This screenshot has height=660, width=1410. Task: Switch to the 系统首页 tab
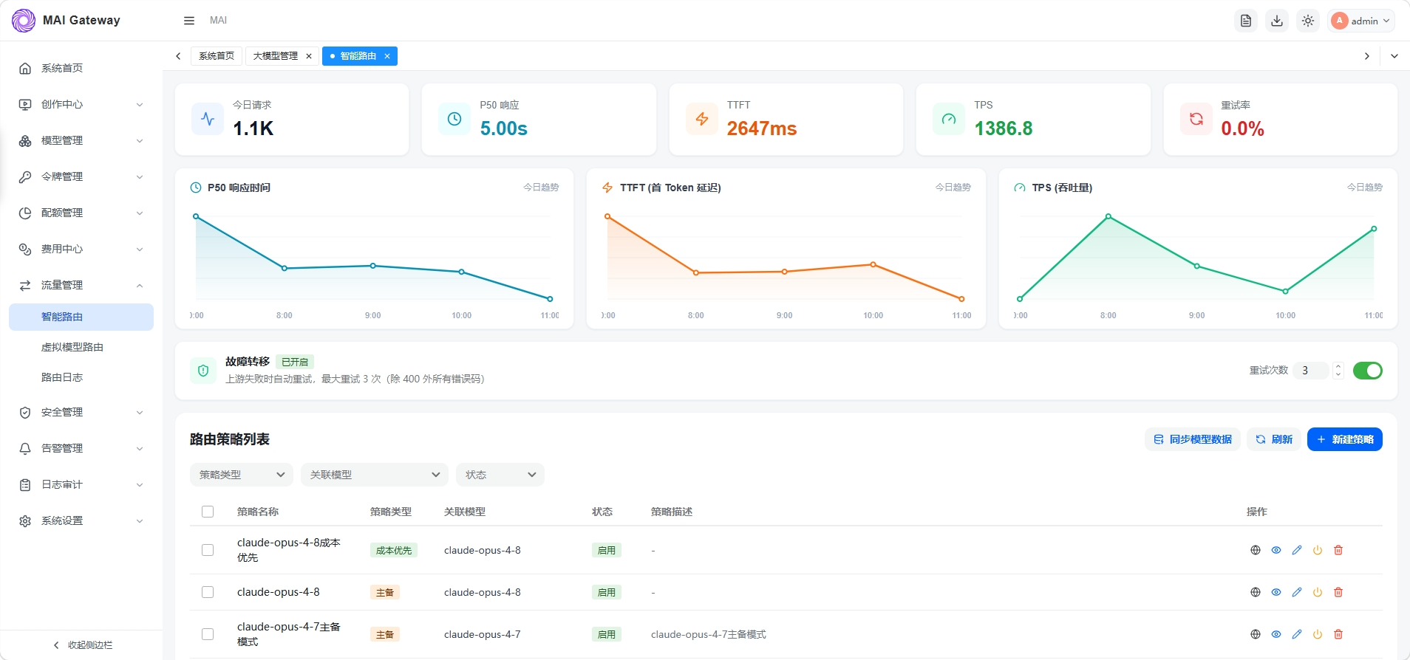217,56
